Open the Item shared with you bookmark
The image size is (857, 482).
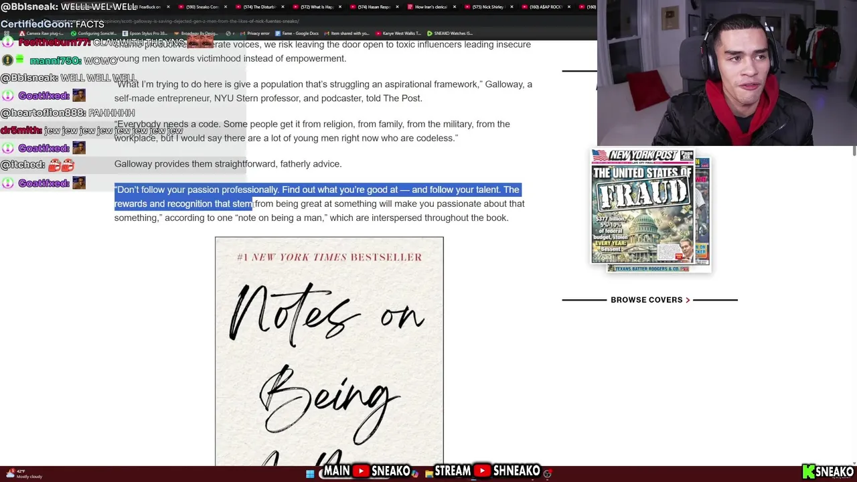[x=346, y=33]
